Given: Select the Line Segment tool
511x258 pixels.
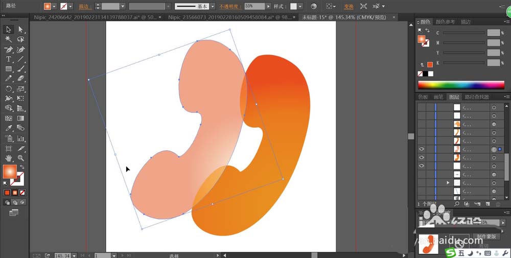Looking at the screenshot, I should (20, 59).
